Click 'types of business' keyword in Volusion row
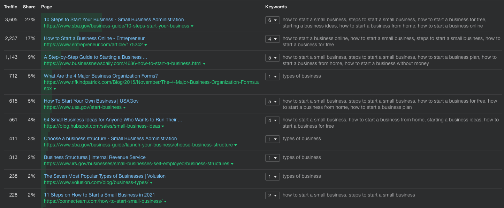504x208 pixels. pyautogui.click(x=302, y=176)
